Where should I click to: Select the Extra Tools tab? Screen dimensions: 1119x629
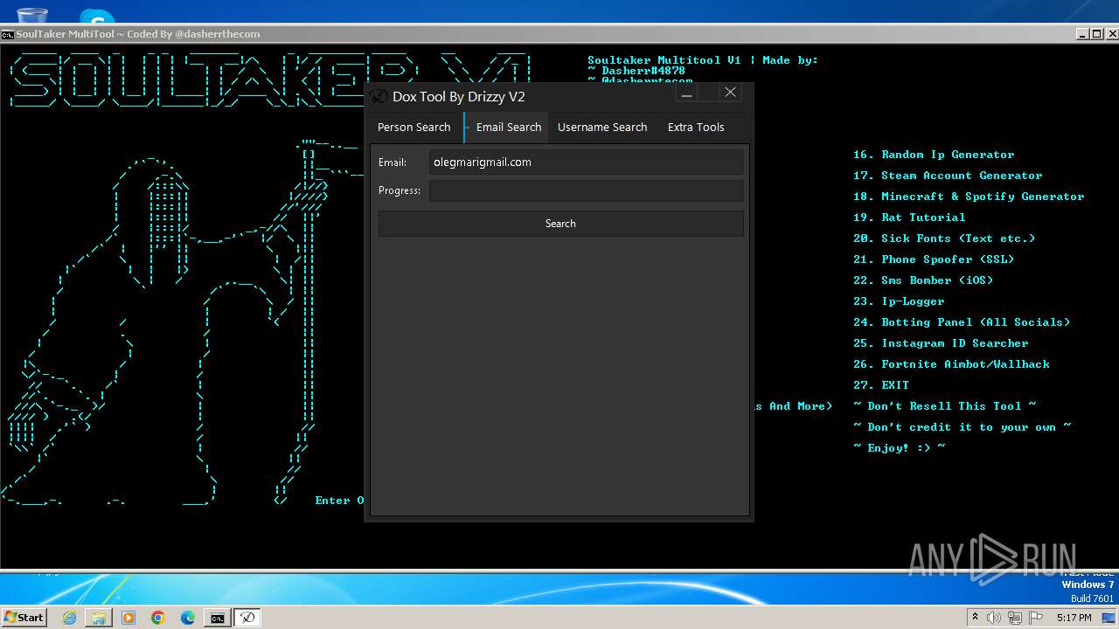[696, 127]
